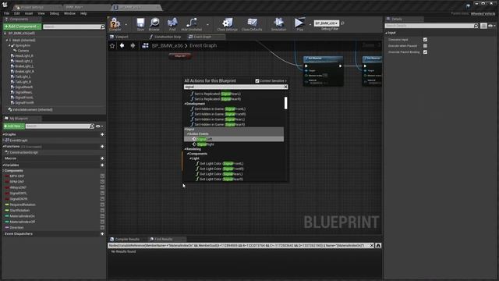The height and width of the screenshot is (281, 499).
Task: Toggle Consume Input checkbox
Action: point(425,40)
